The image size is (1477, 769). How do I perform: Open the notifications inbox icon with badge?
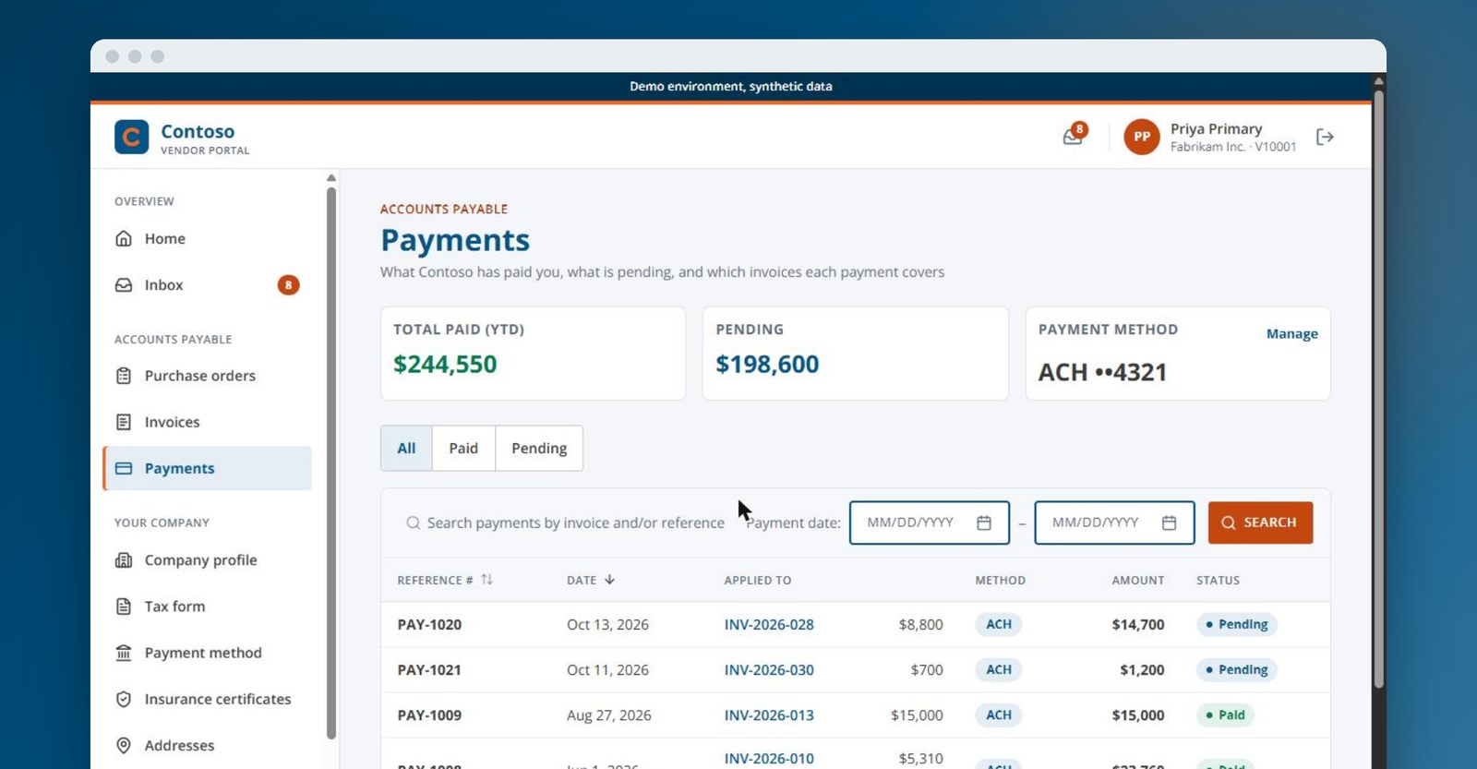tap(1074, 136)
